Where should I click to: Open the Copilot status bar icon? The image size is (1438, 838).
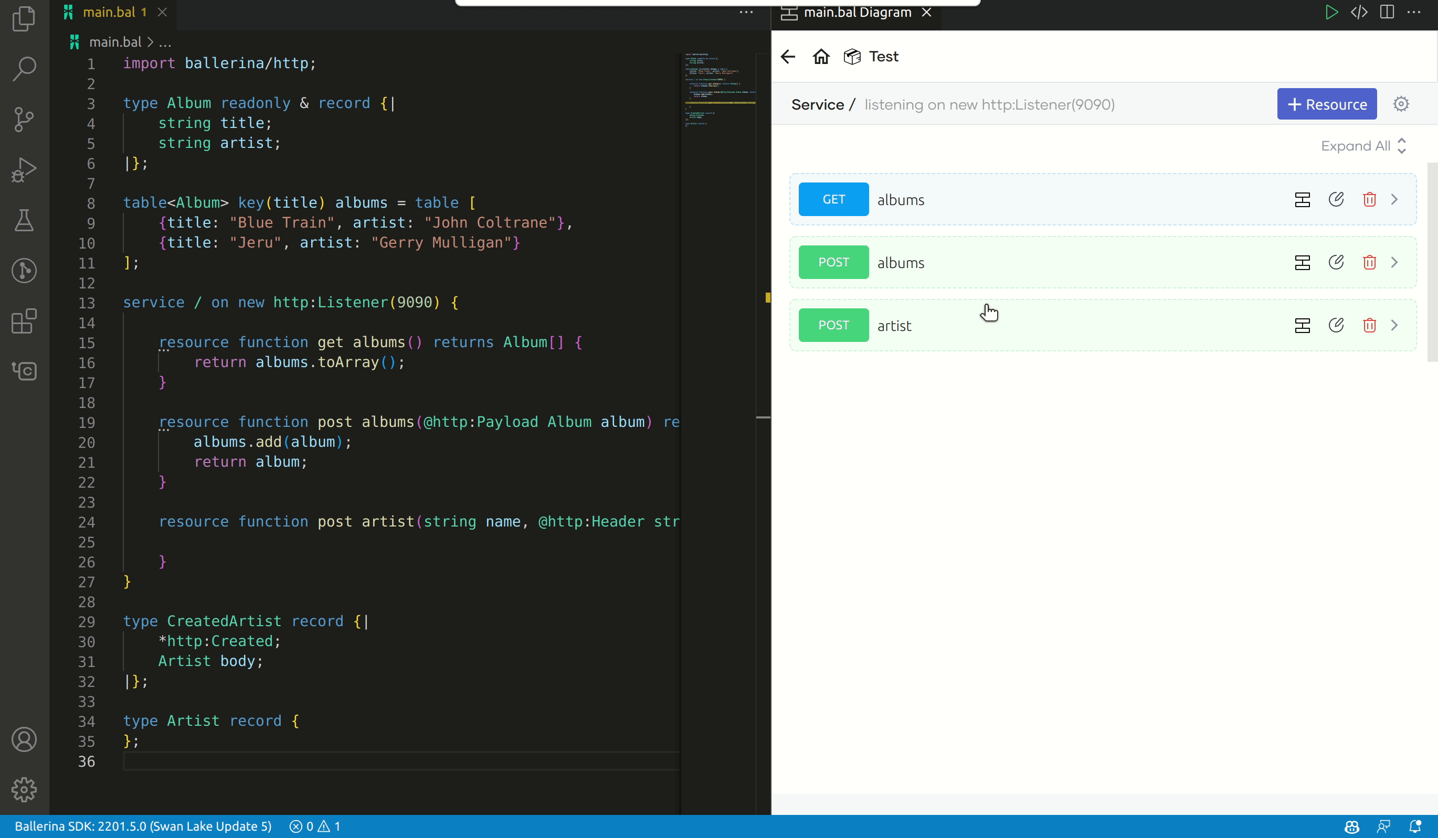point(1352,826)
